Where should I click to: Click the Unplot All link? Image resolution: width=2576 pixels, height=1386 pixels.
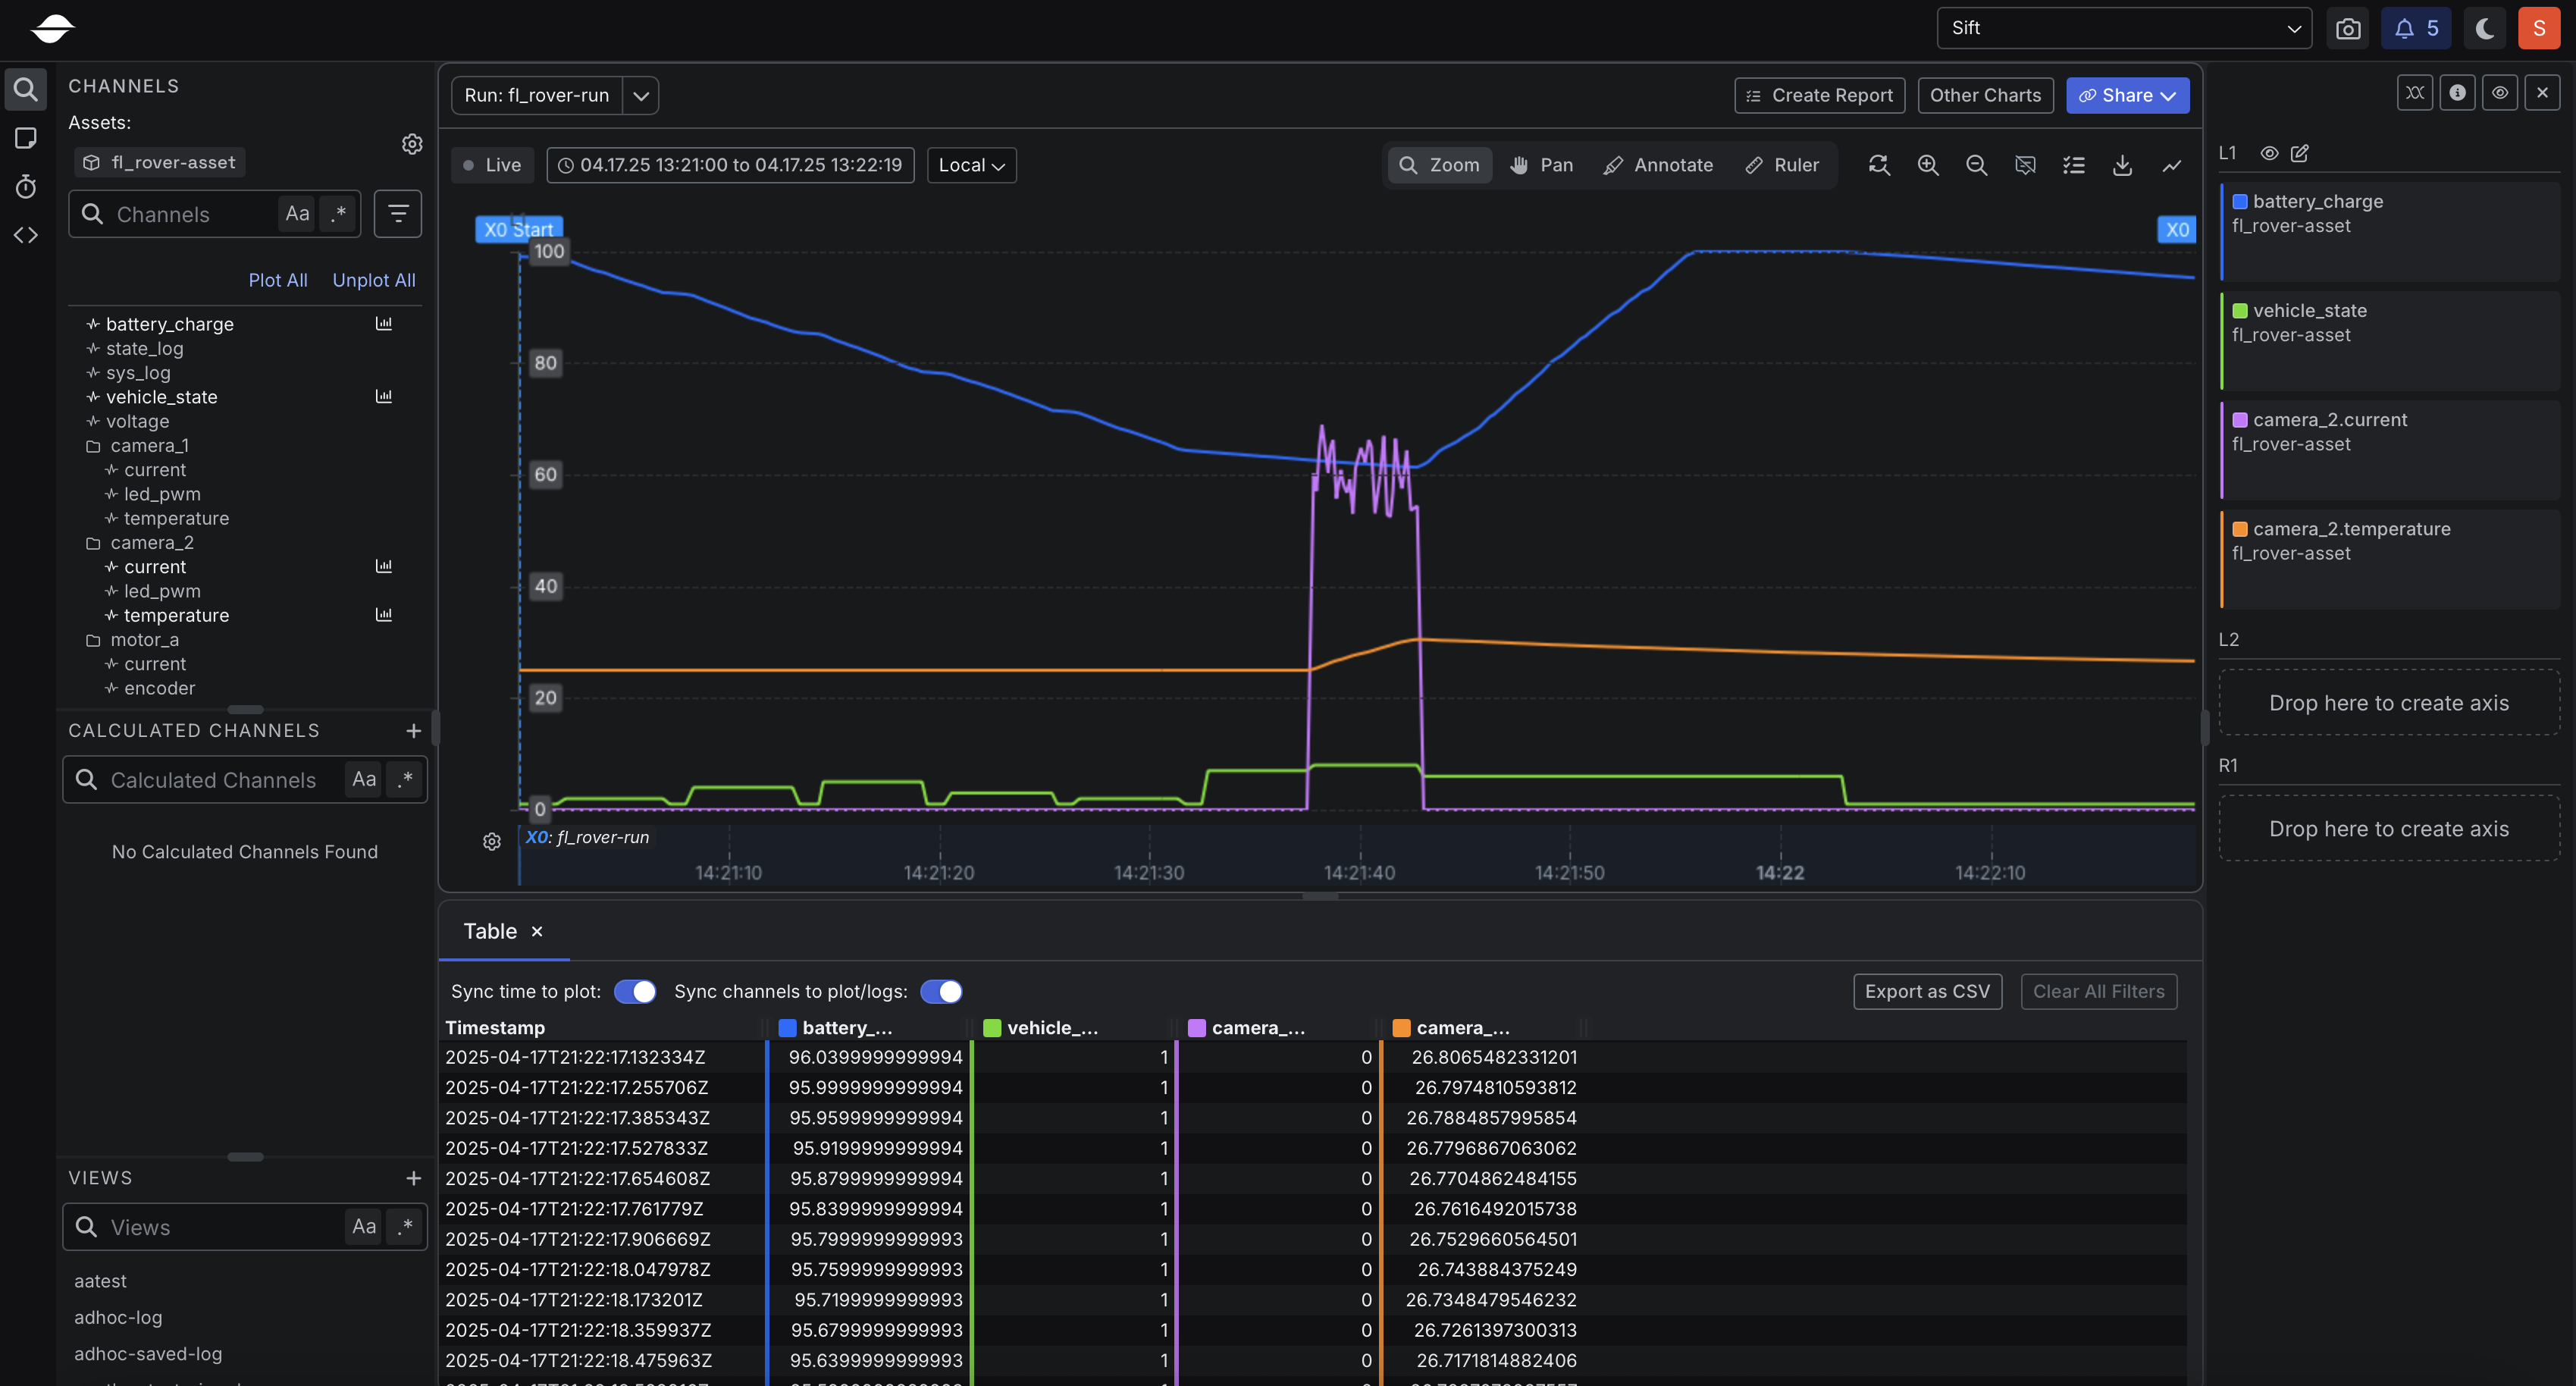pos(373,280)
